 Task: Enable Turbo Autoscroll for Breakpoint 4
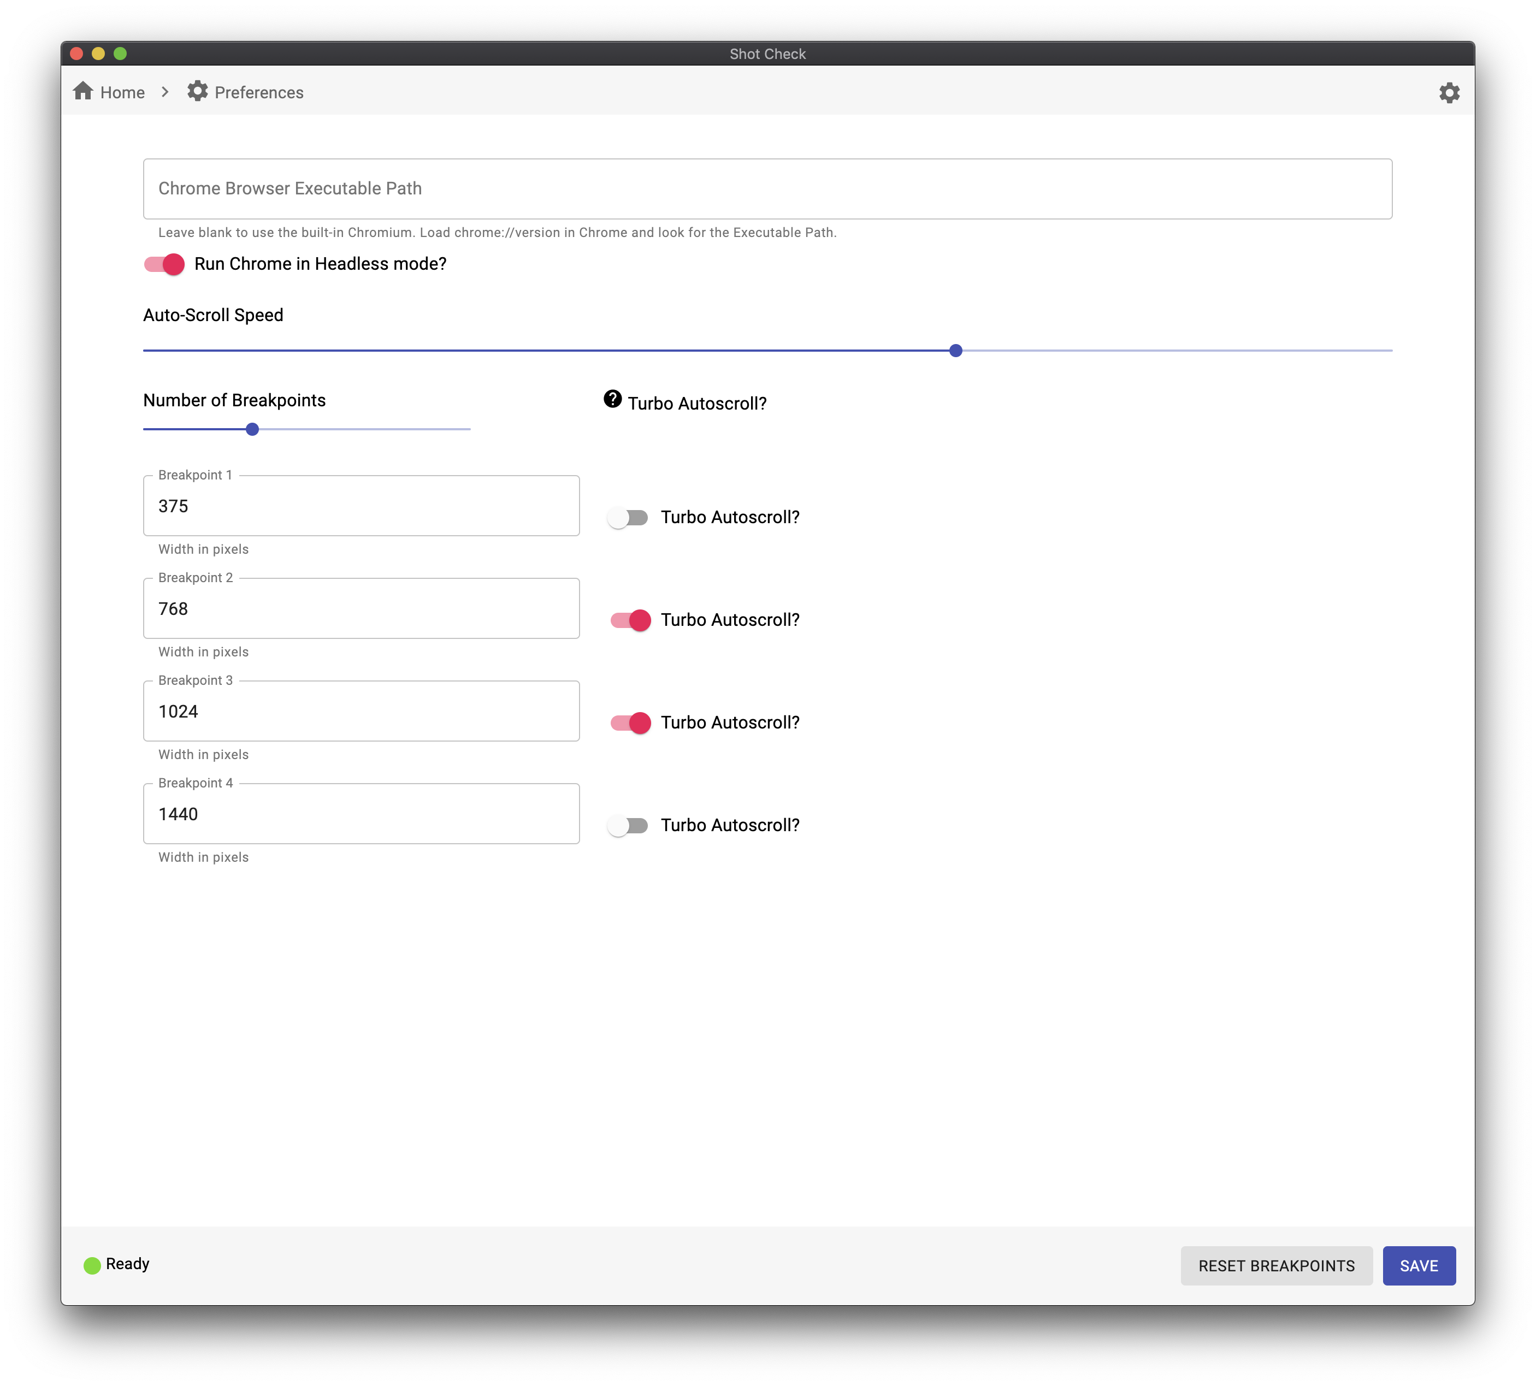pos(628,826)
